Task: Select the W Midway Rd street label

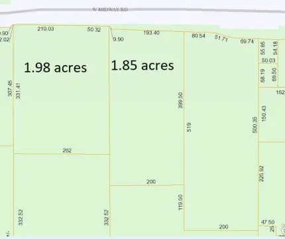Action: pos(110,9)
